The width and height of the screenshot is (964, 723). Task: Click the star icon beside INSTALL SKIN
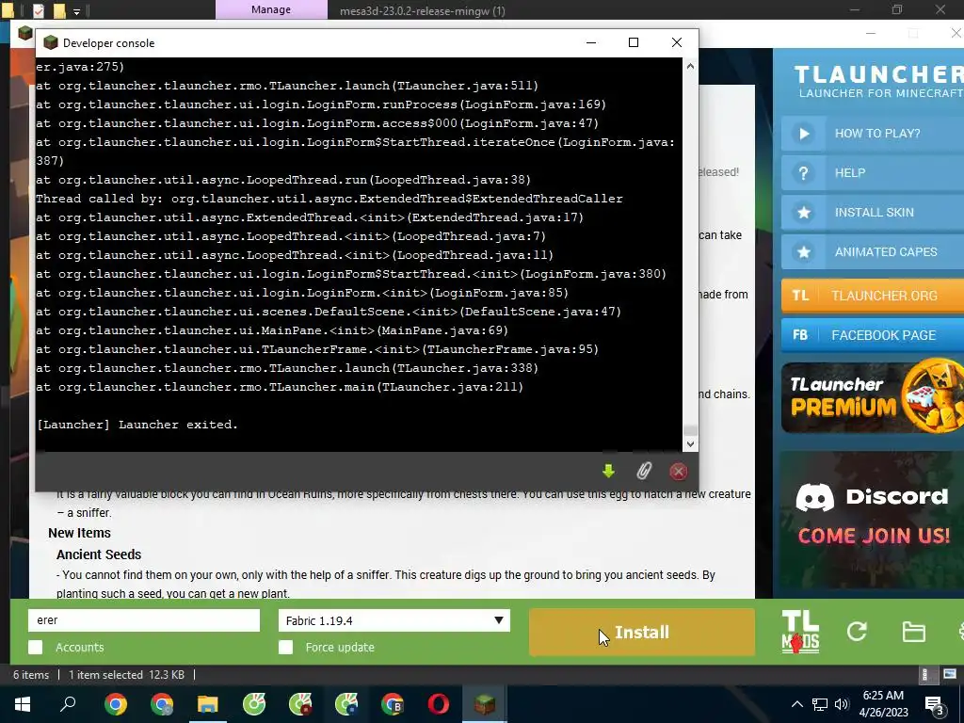click(x=804, y=212)
